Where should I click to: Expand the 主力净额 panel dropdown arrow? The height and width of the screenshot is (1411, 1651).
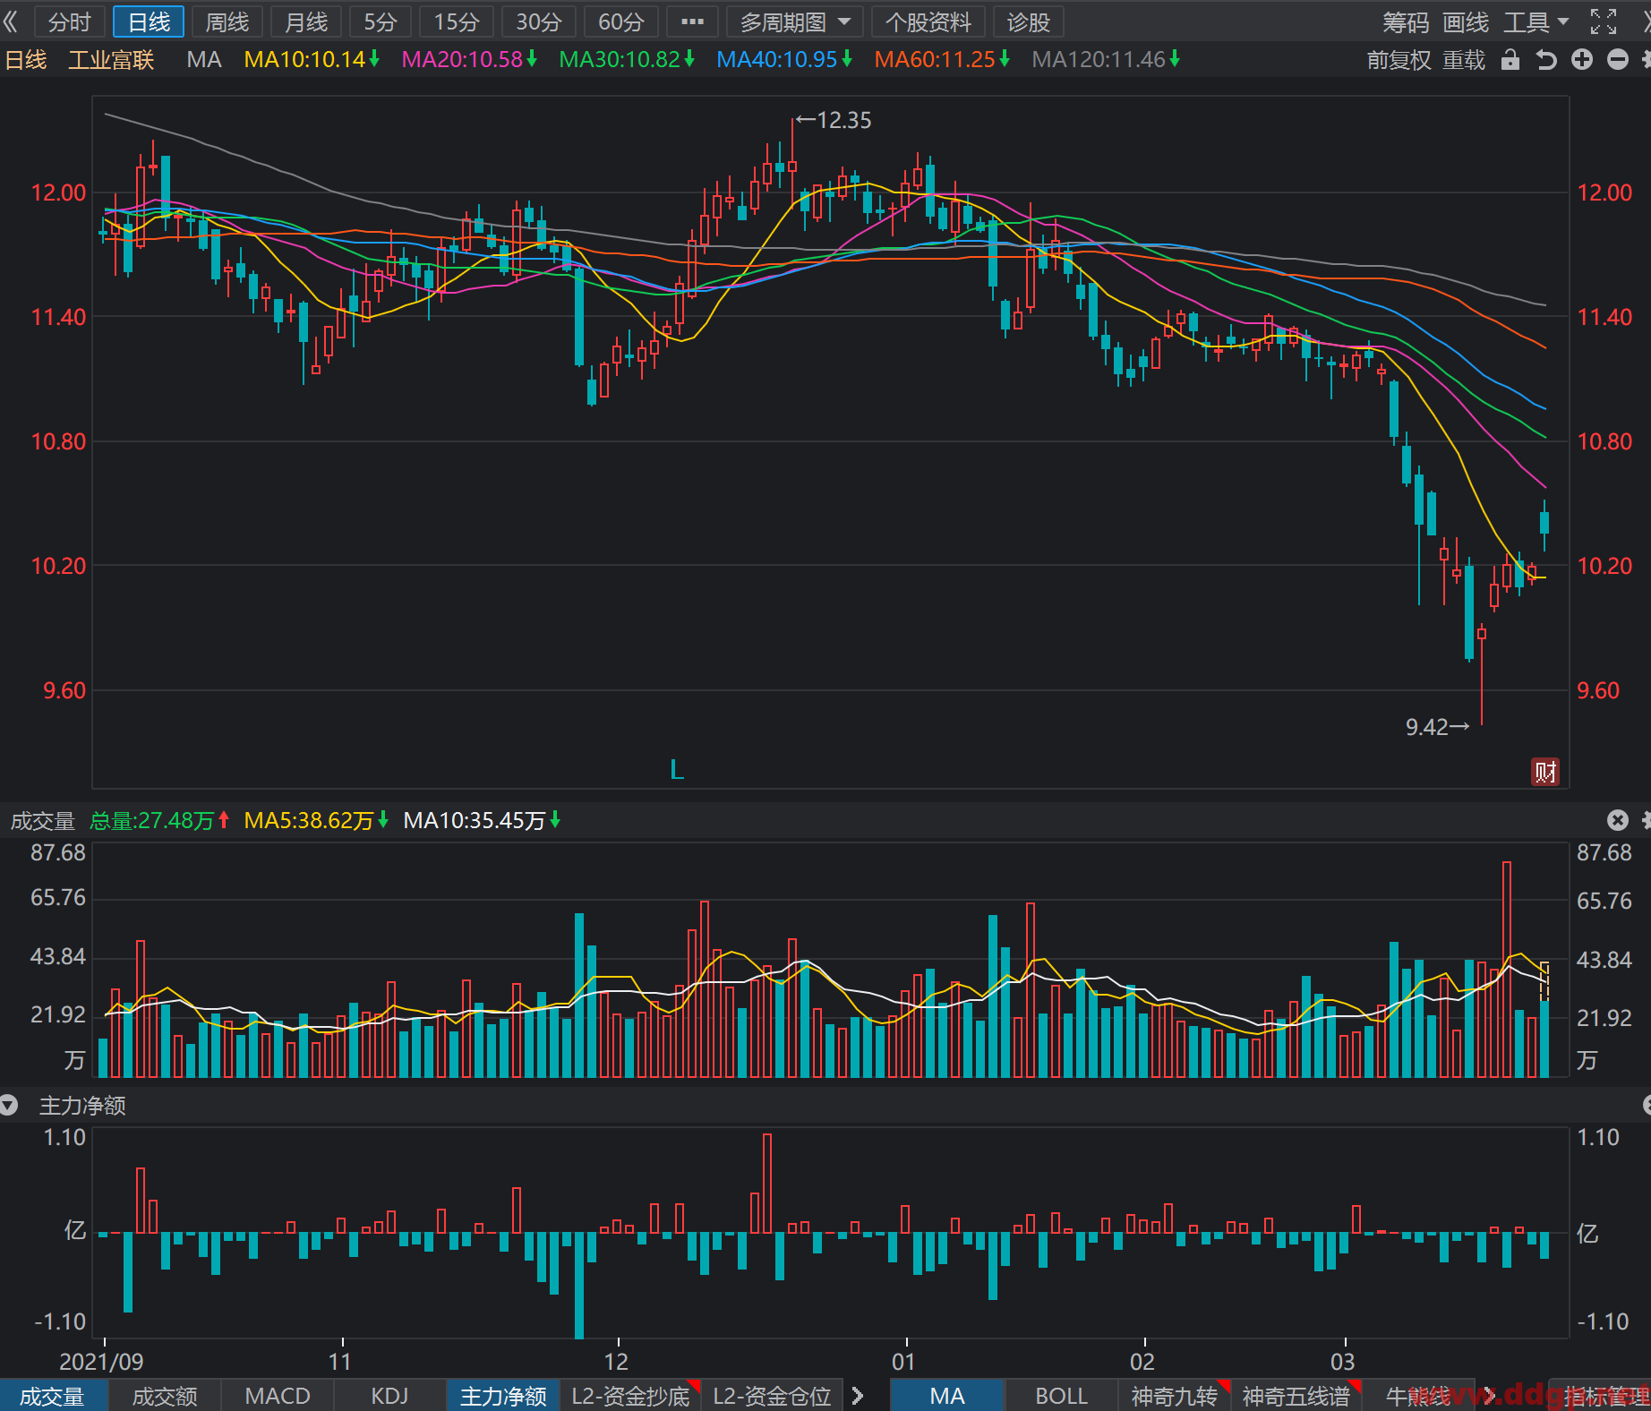(x=9, y=1106)
